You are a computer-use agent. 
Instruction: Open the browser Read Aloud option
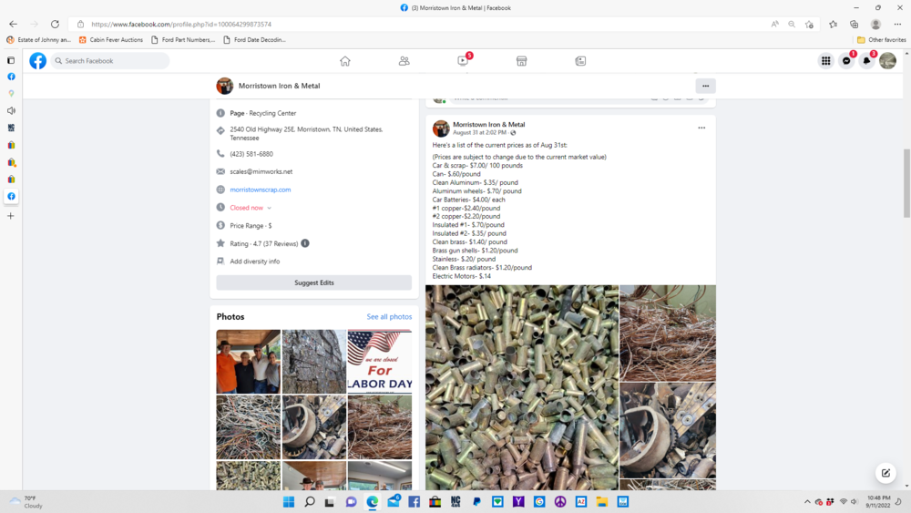tap(774, 25)
